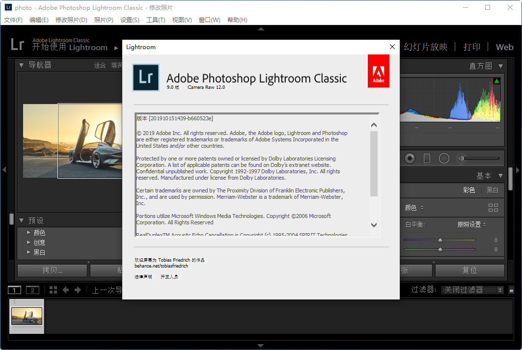Image resolution: width=522 pixels, height=350 pixels.
Task: Click the green-purple tint slider
Action: 440,248
